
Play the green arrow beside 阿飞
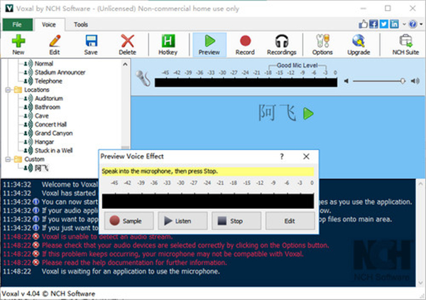[308, 114]
